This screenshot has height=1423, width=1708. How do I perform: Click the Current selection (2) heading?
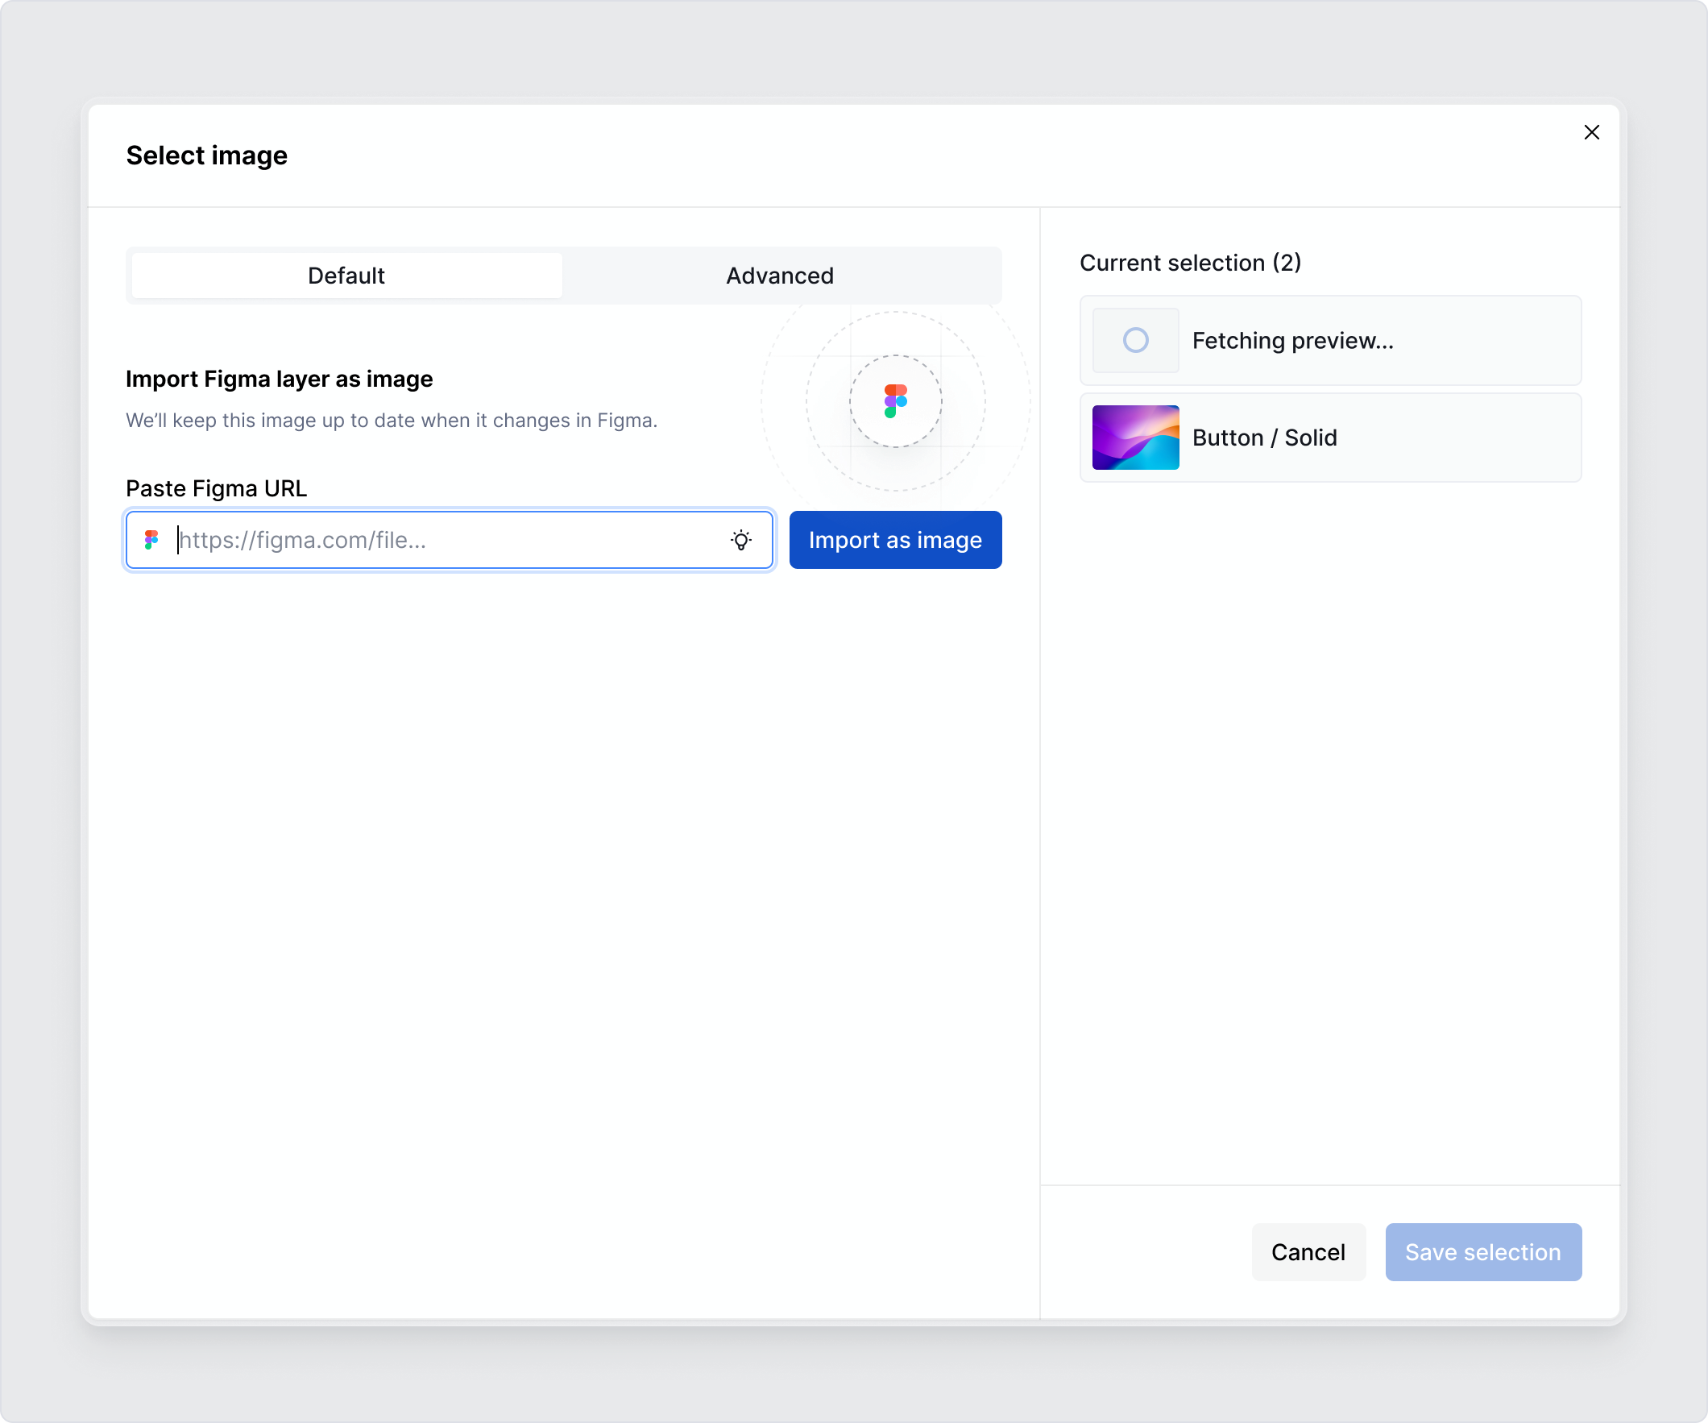(x=1190, y=262)
